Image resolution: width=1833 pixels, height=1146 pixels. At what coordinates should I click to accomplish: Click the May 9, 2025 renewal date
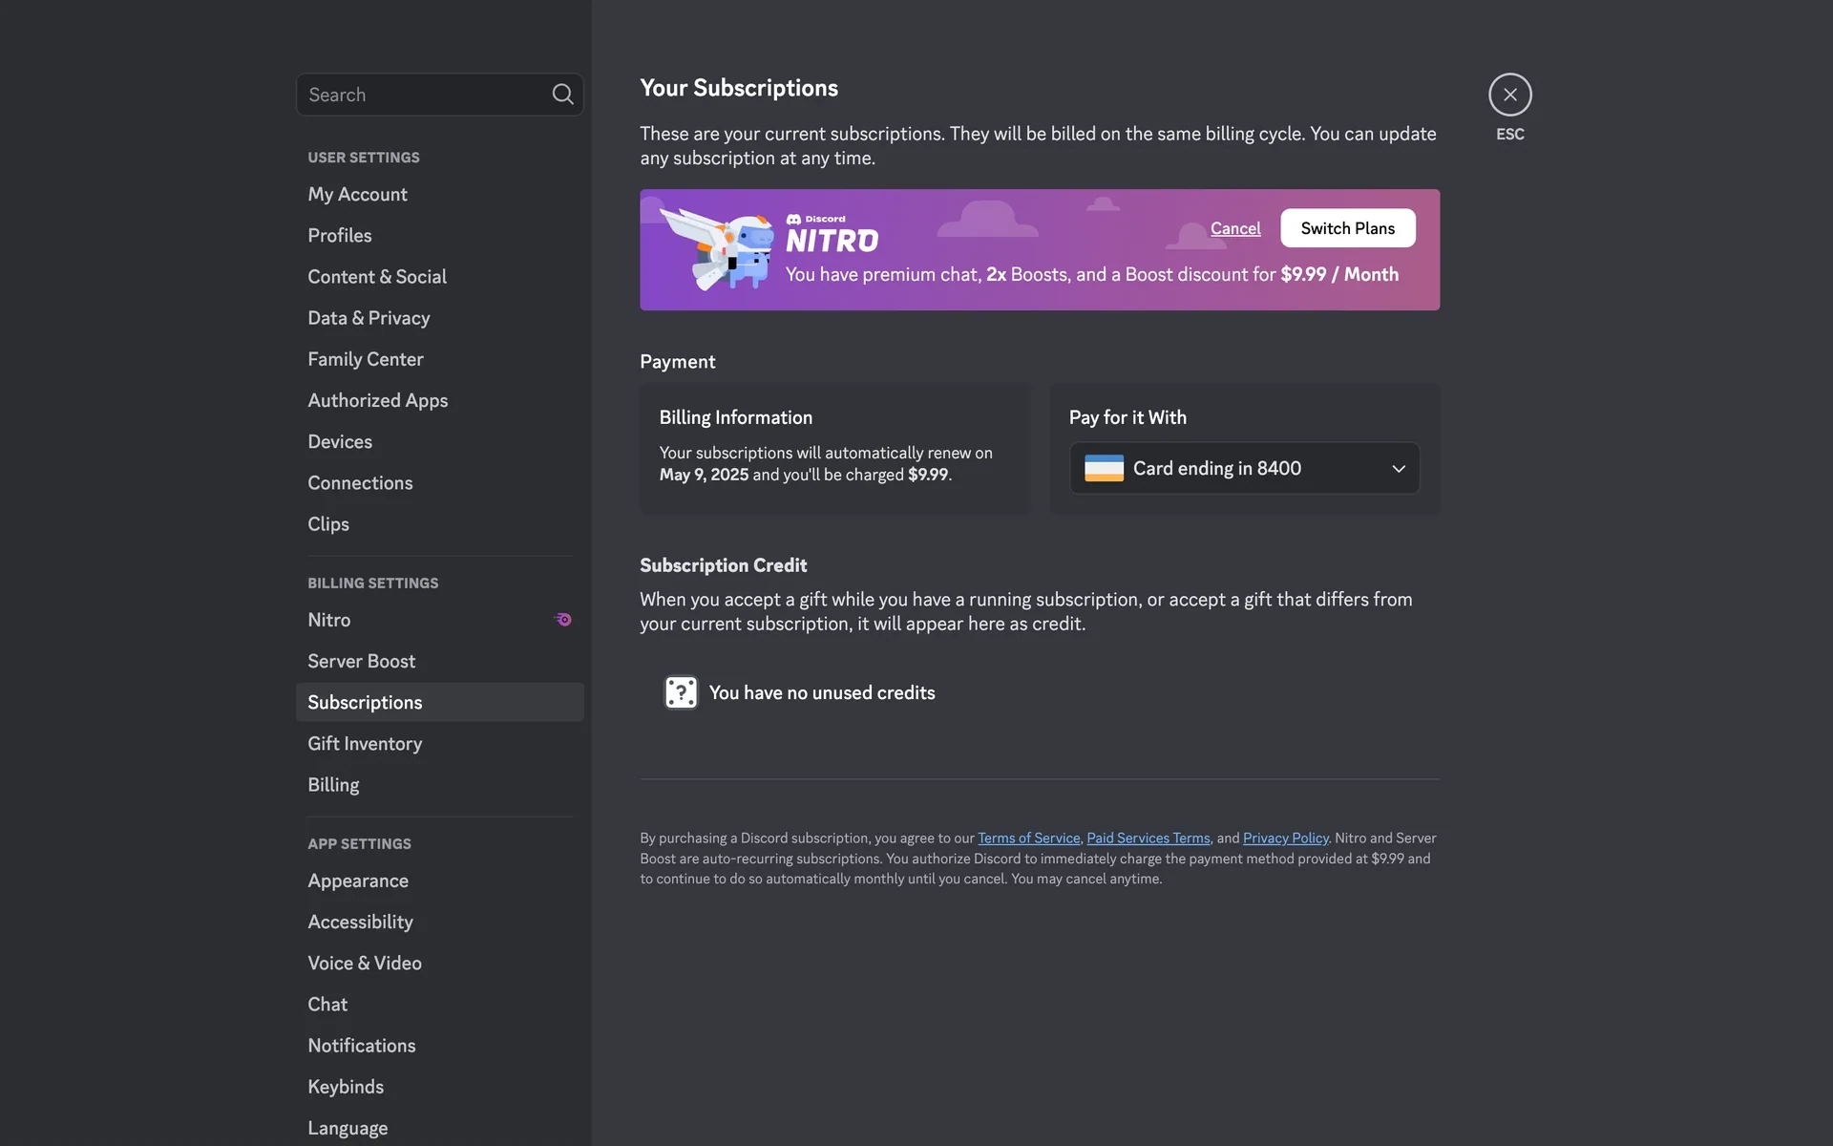704,475
